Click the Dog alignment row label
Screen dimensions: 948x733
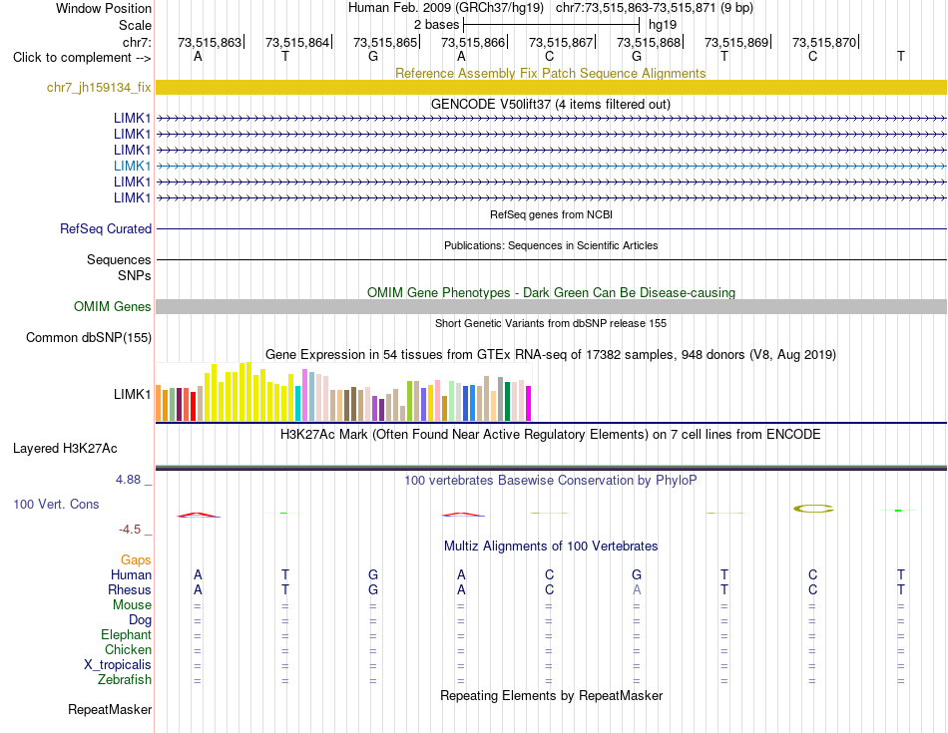[x=140, y=620]
